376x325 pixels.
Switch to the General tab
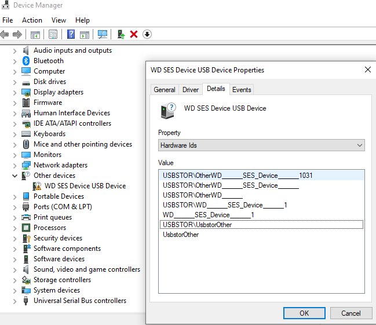(x=165, y=90)
